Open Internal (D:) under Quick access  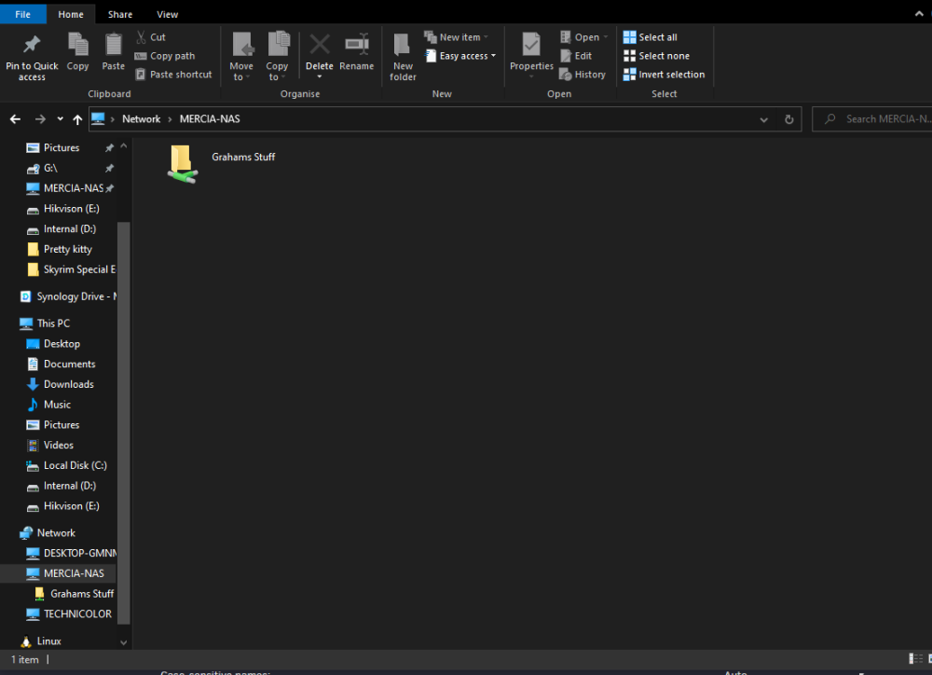(70, 229)
